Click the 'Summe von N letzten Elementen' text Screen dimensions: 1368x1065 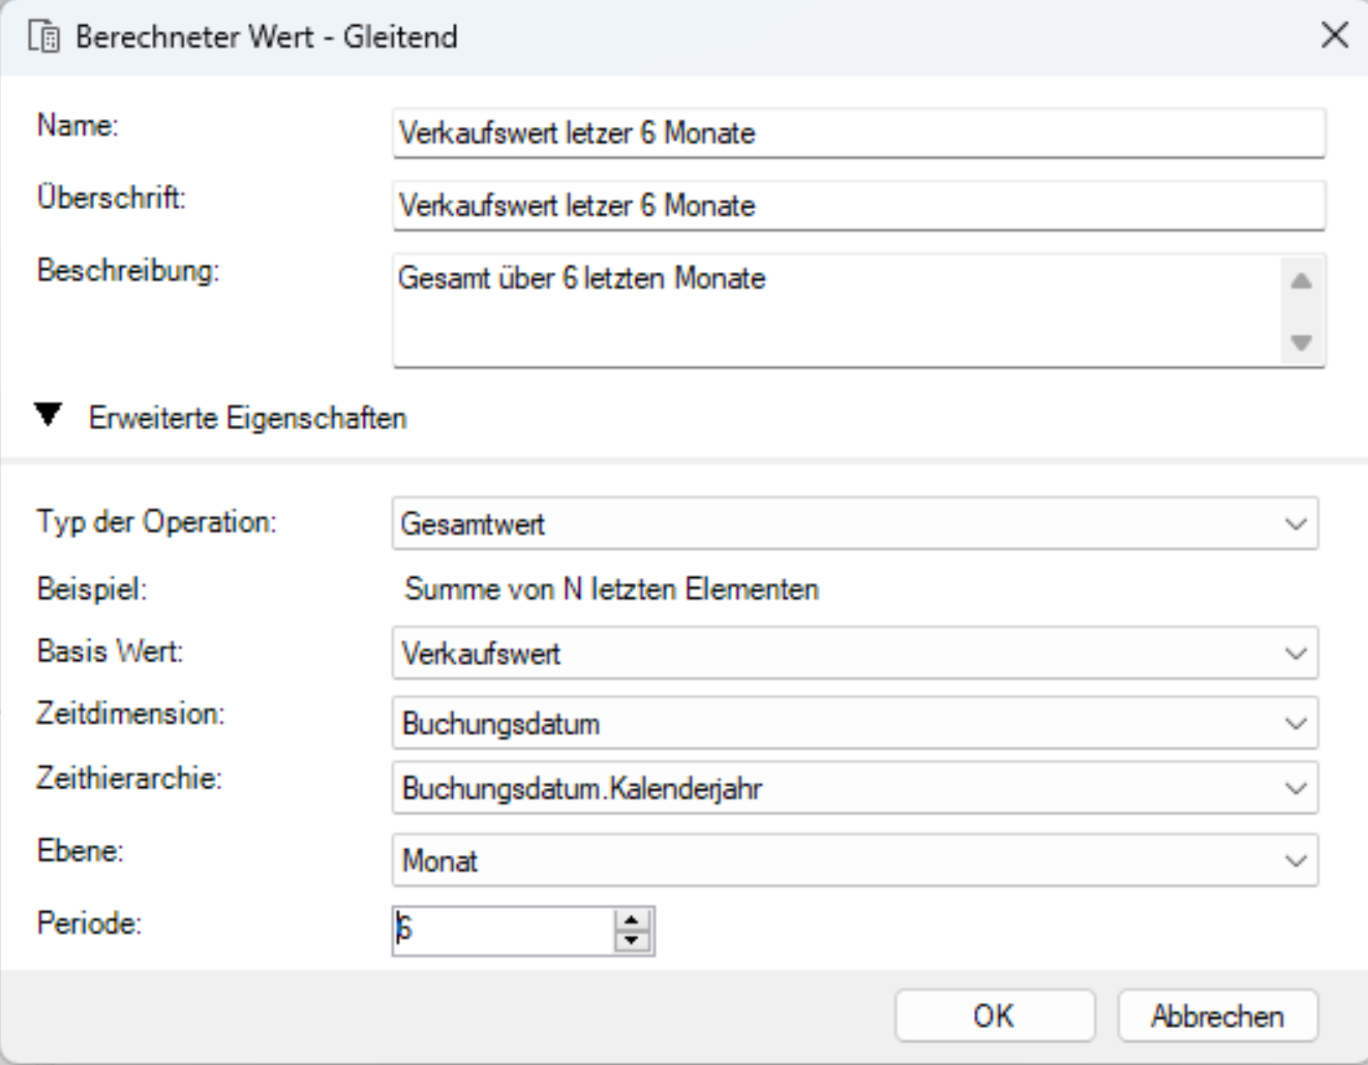[612, 589]
